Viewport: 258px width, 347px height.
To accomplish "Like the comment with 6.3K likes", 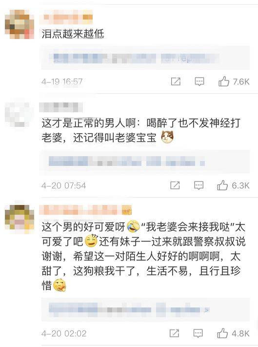I will coord(222,185).
